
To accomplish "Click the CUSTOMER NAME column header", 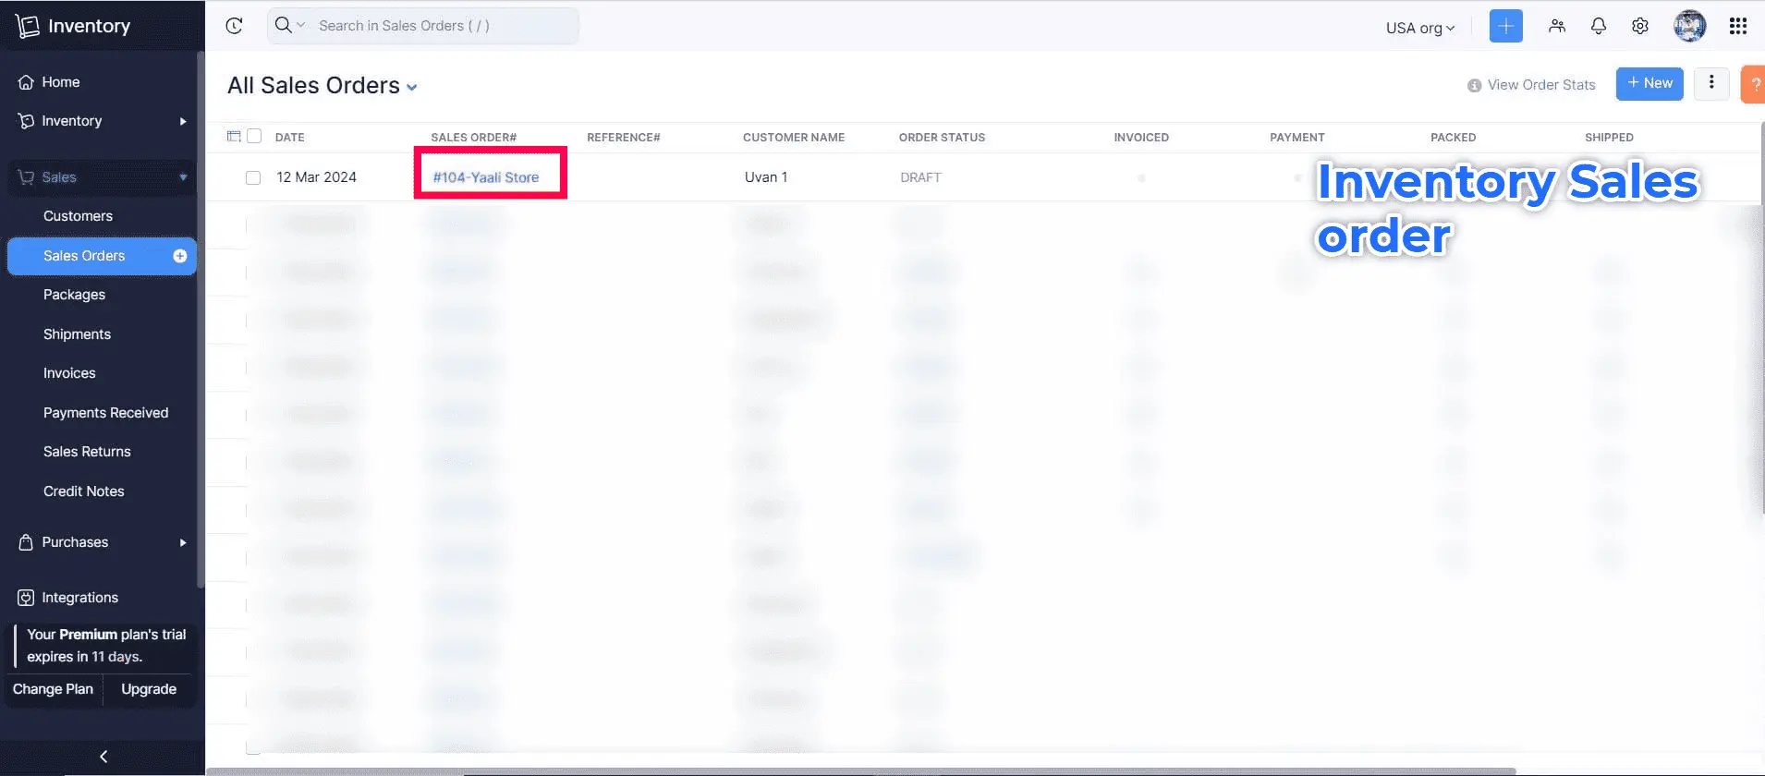I will click(x=794, y=138).
